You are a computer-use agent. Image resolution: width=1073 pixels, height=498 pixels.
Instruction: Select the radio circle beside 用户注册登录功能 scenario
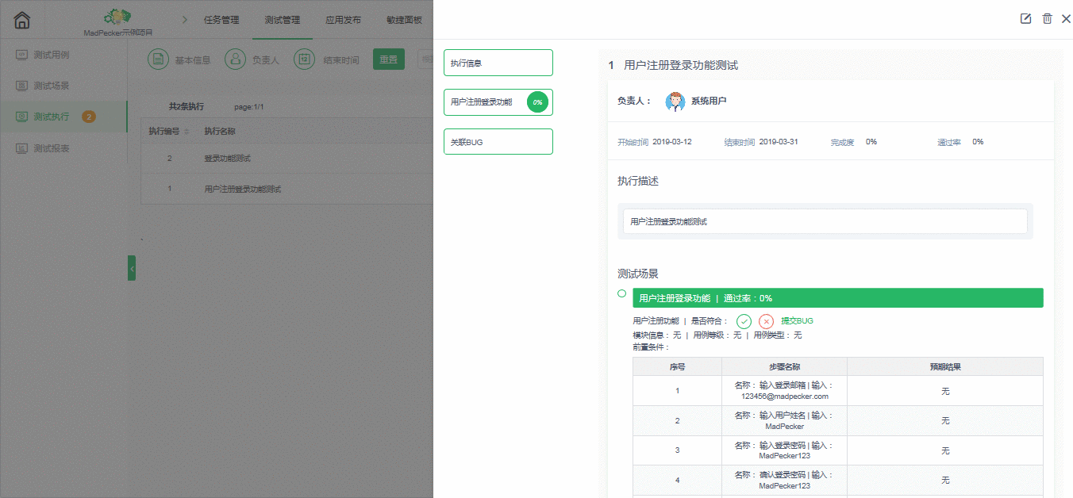pyautogui.click(x=621, y=293)
